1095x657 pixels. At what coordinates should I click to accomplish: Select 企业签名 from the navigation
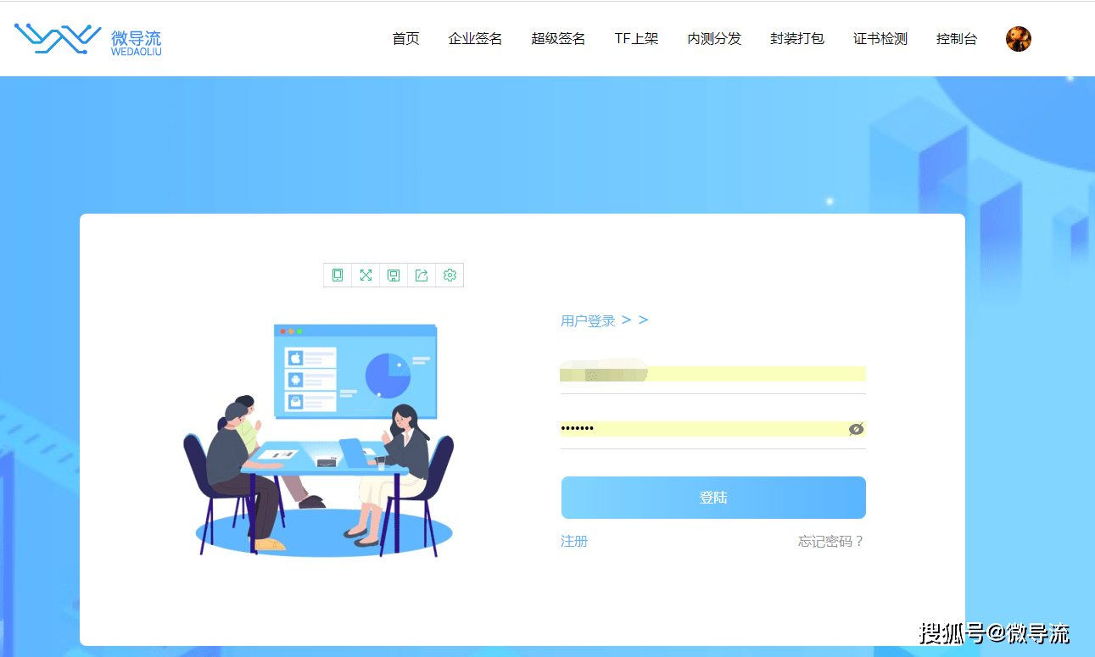tap(475, 38)
